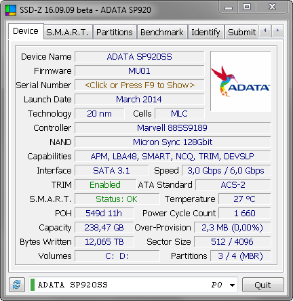The width and height of the screenshot is (293, 301).
Task: Click the Status: OK S.M.A.R.T. value
Action: [117, 199]
